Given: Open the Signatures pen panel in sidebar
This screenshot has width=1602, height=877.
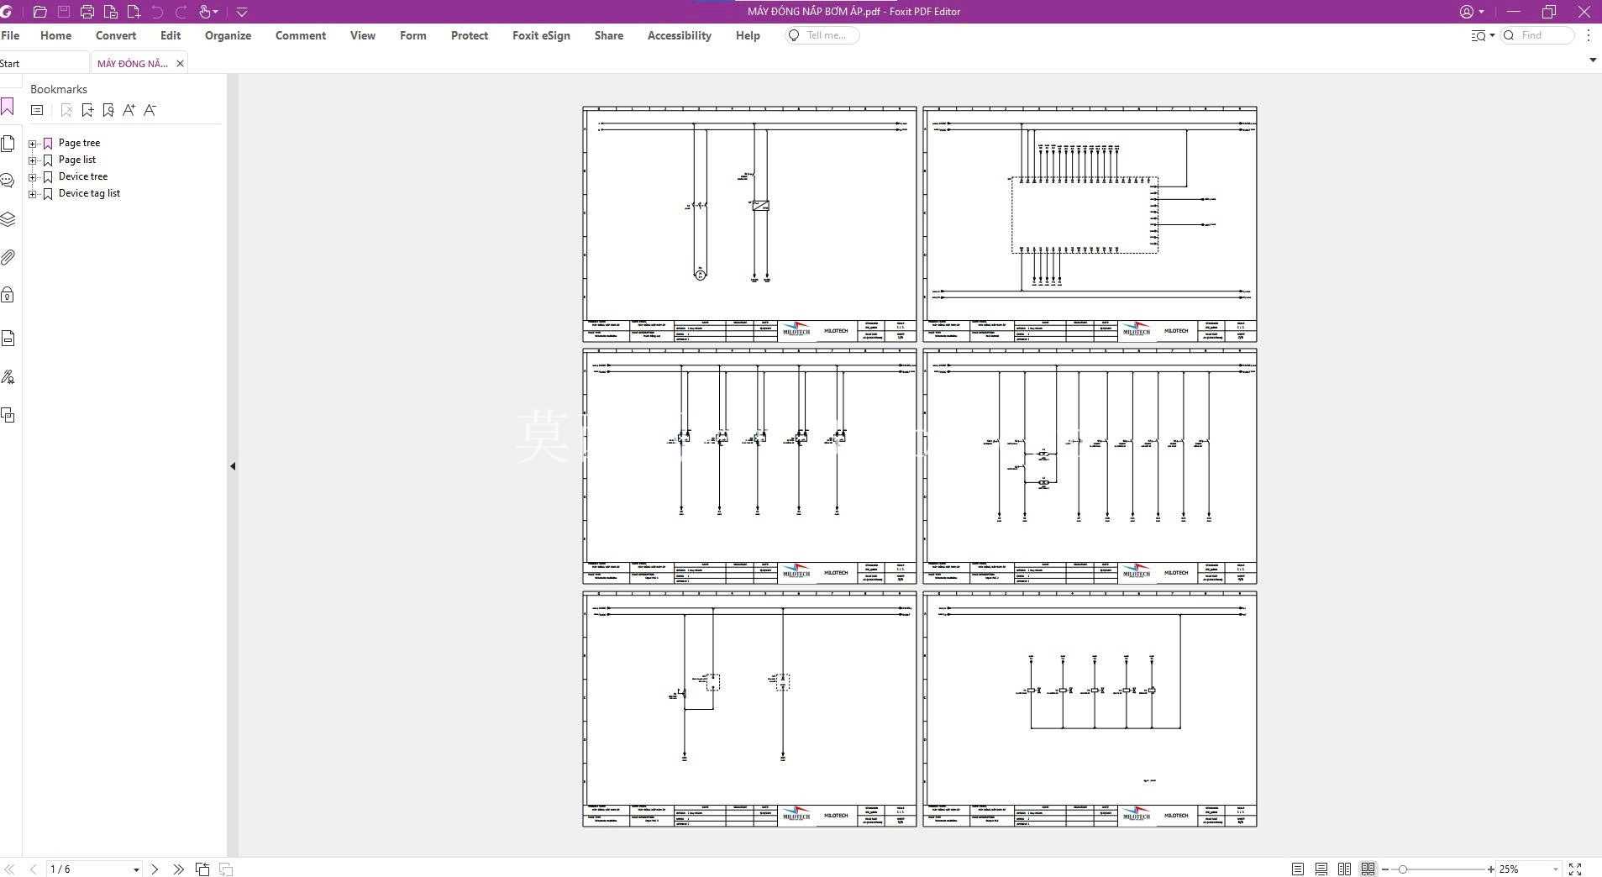Looking at the screenshot, I should pyautogui.click(x=8, y=377).
